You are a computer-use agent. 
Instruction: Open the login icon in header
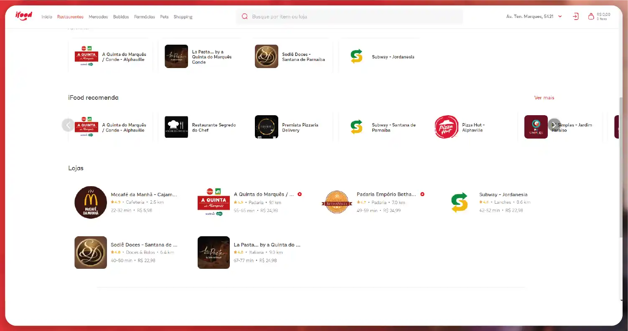coord(575,17)
